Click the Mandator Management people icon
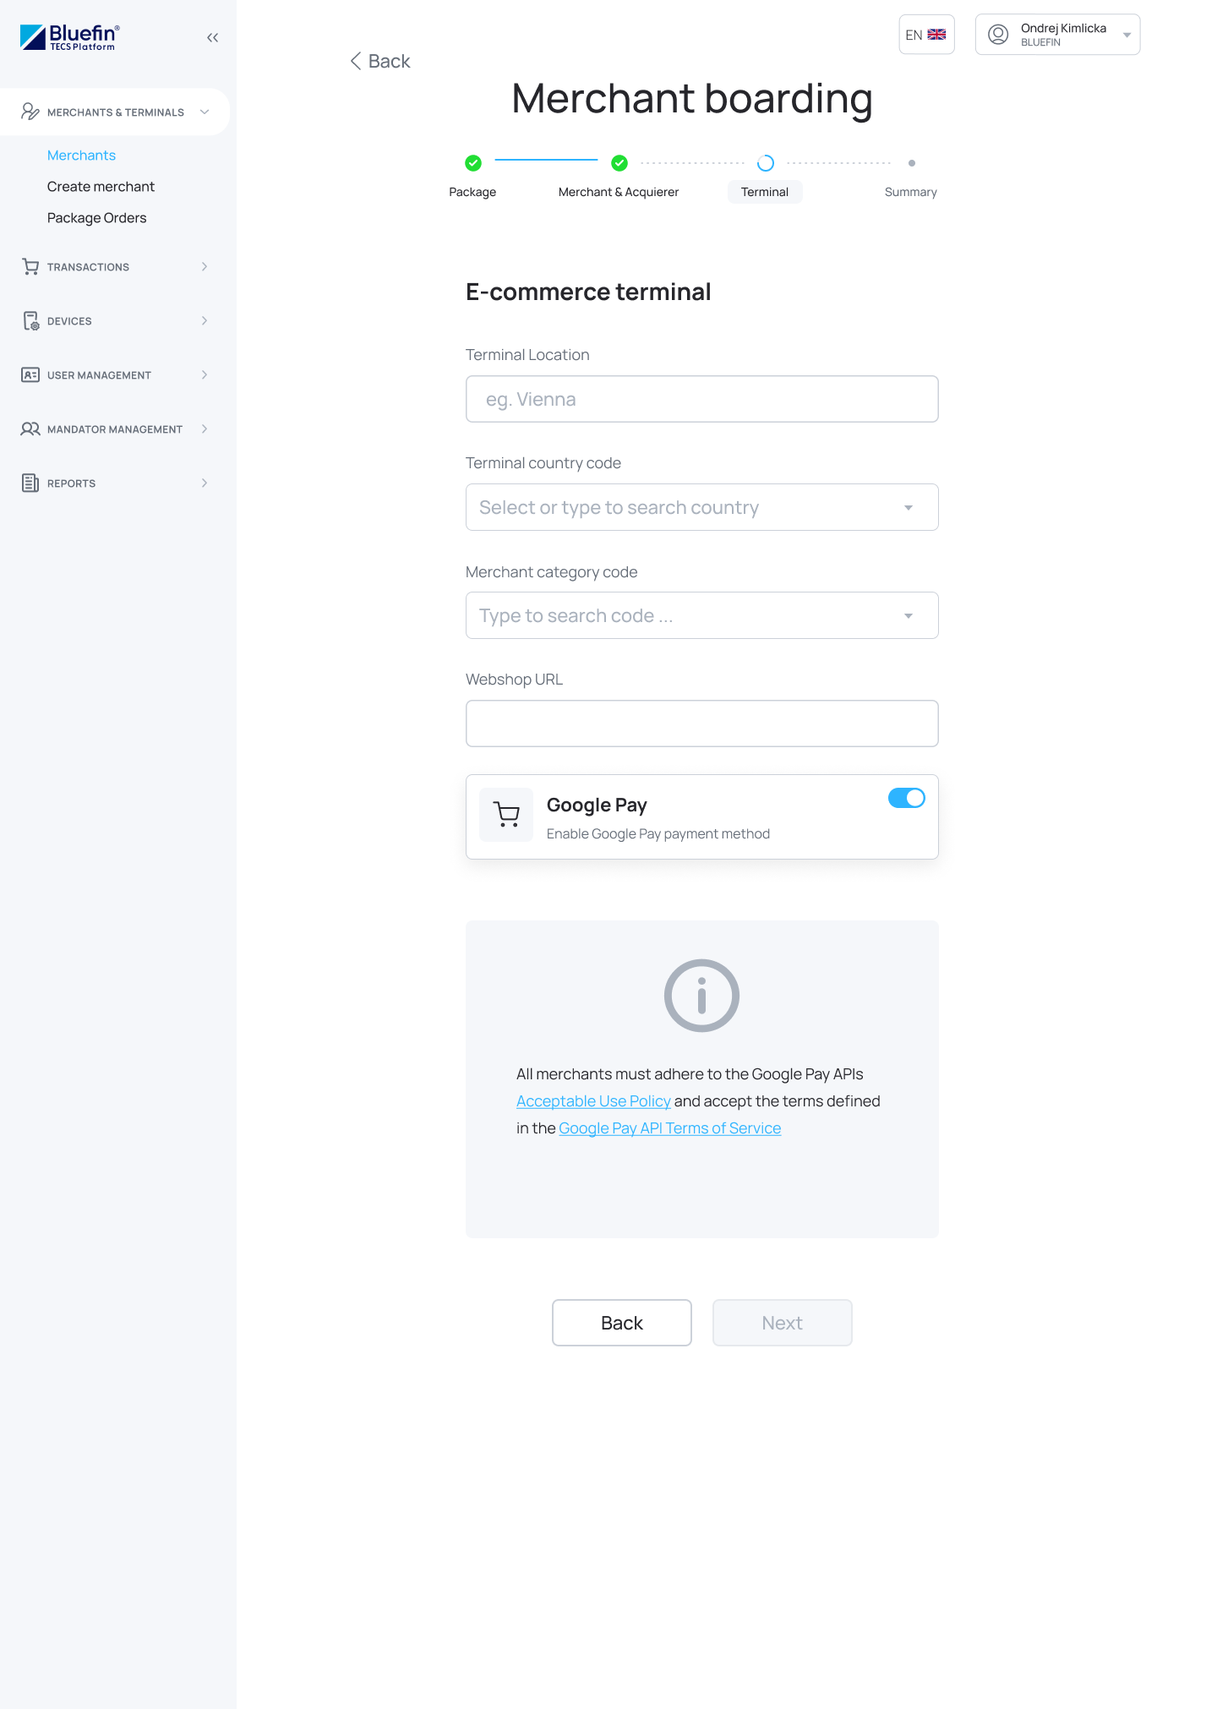This screenshot has width=1217, height=1709. (30, 429)
